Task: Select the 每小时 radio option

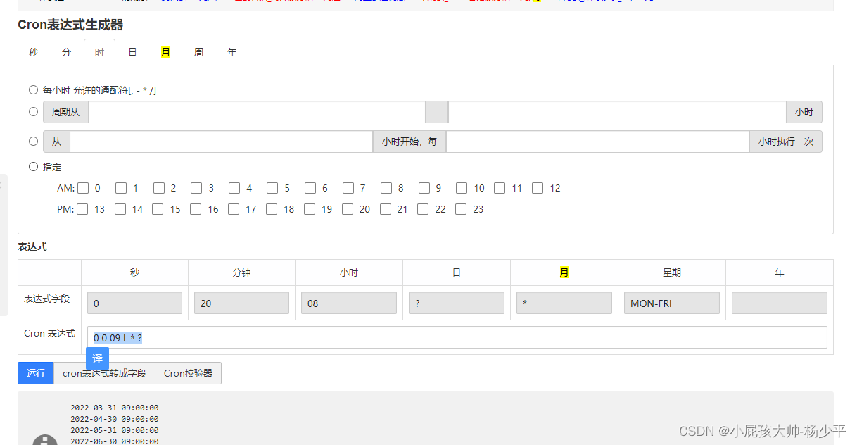Action: (x=33, y=89)
